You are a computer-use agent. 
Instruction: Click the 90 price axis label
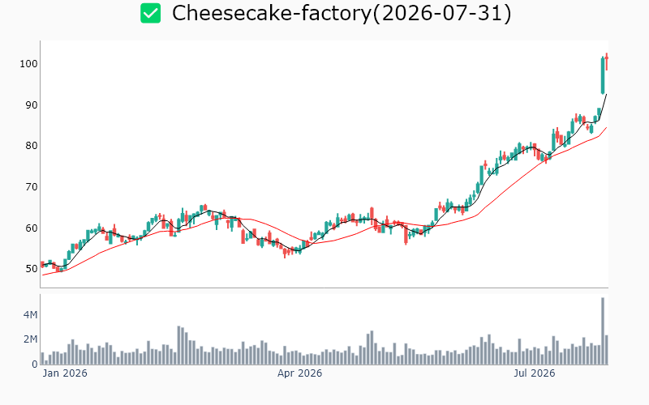click(x=32, y=105)
